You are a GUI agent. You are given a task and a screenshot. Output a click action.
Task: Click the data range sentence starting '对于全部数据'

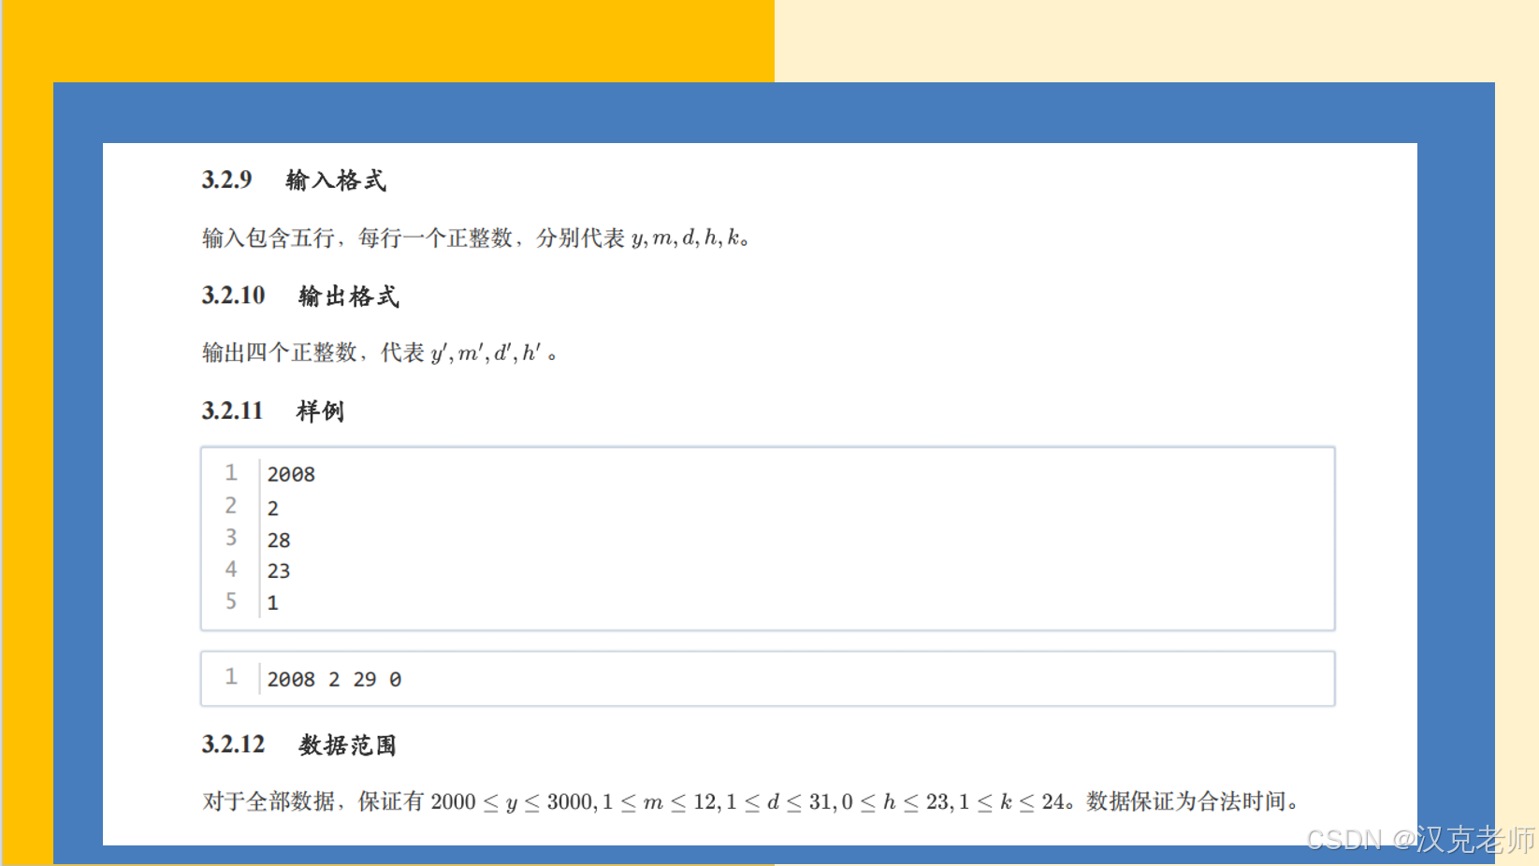tap(751, 801)
